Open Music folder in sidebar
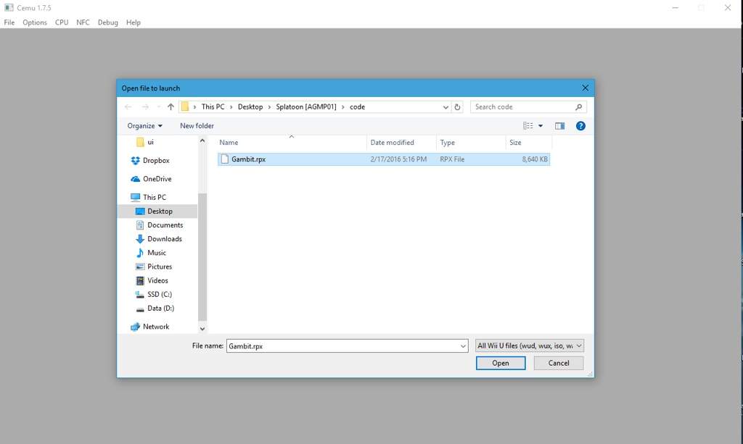This screenshot has width=743, height=444. click(157, 253)
